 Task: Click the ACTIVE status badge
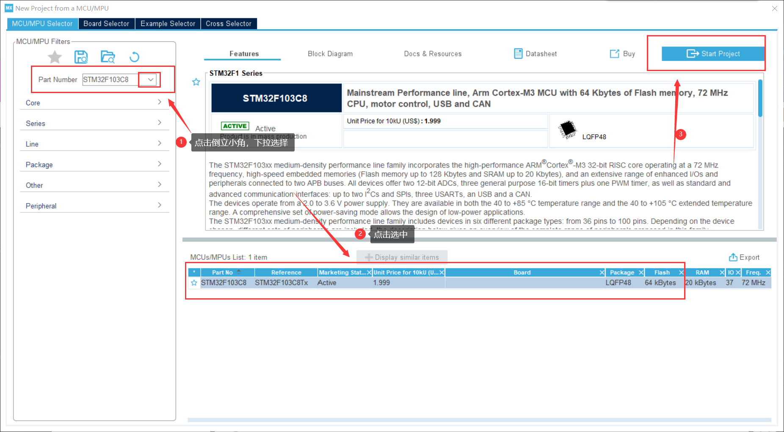(235, 126)
